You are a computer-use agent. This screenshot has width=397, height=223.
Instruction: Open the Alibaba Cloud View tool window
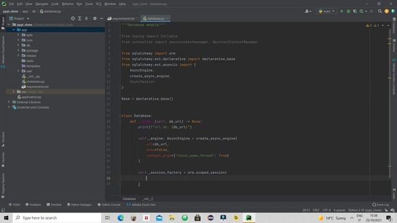tap(141, 204)
